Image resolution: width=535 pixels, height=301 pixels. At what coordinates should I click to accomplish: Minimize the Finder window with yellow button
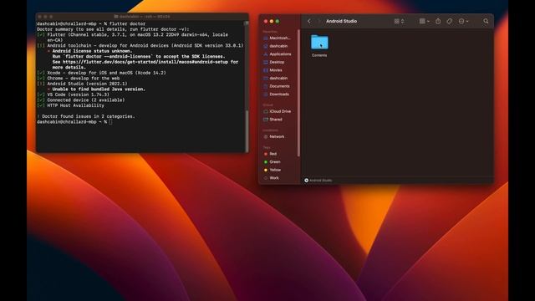[x=272, y=21]
